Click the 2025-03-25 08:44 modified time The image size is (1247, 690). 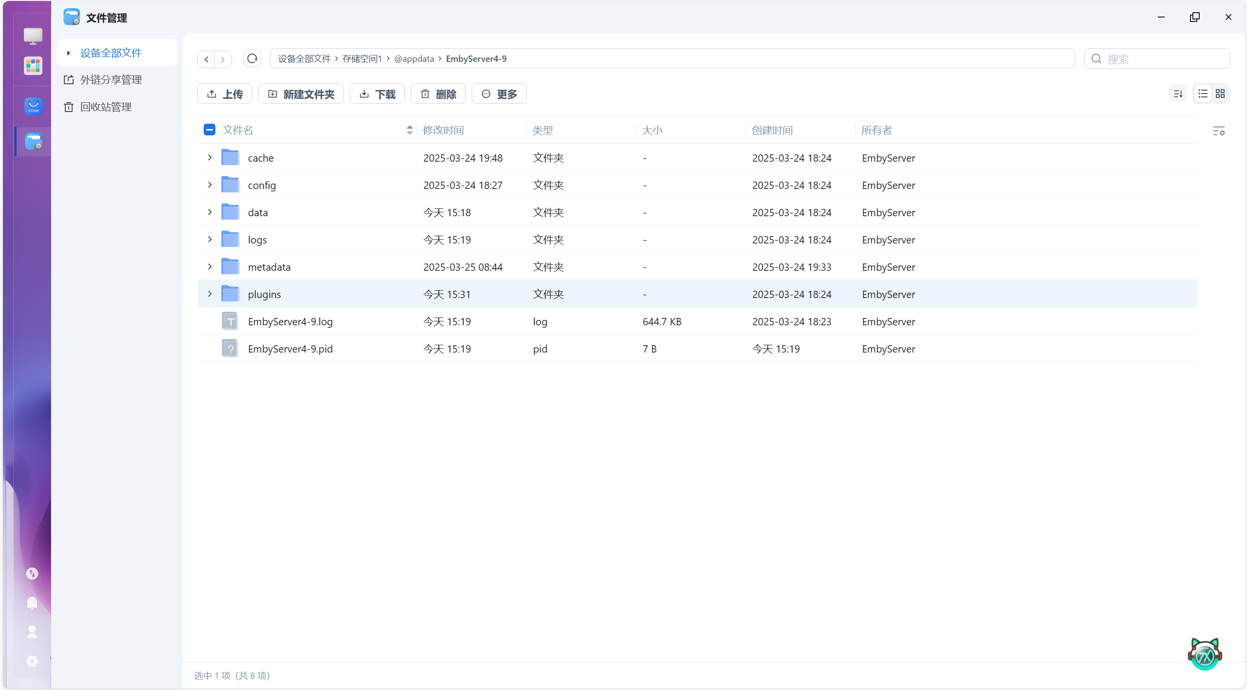tap(462, 267)
